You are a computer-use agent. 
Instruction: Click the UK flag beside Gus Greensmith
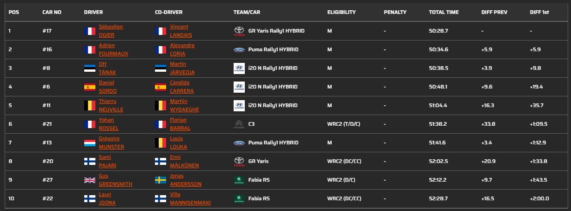coord(89,180)
